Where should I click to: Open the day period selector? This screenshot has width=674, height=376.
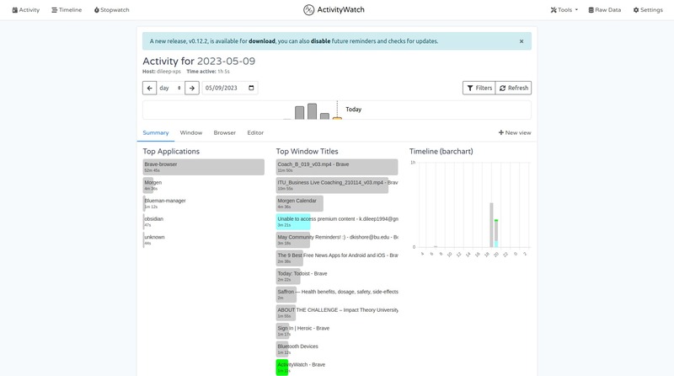pos(171,88)
